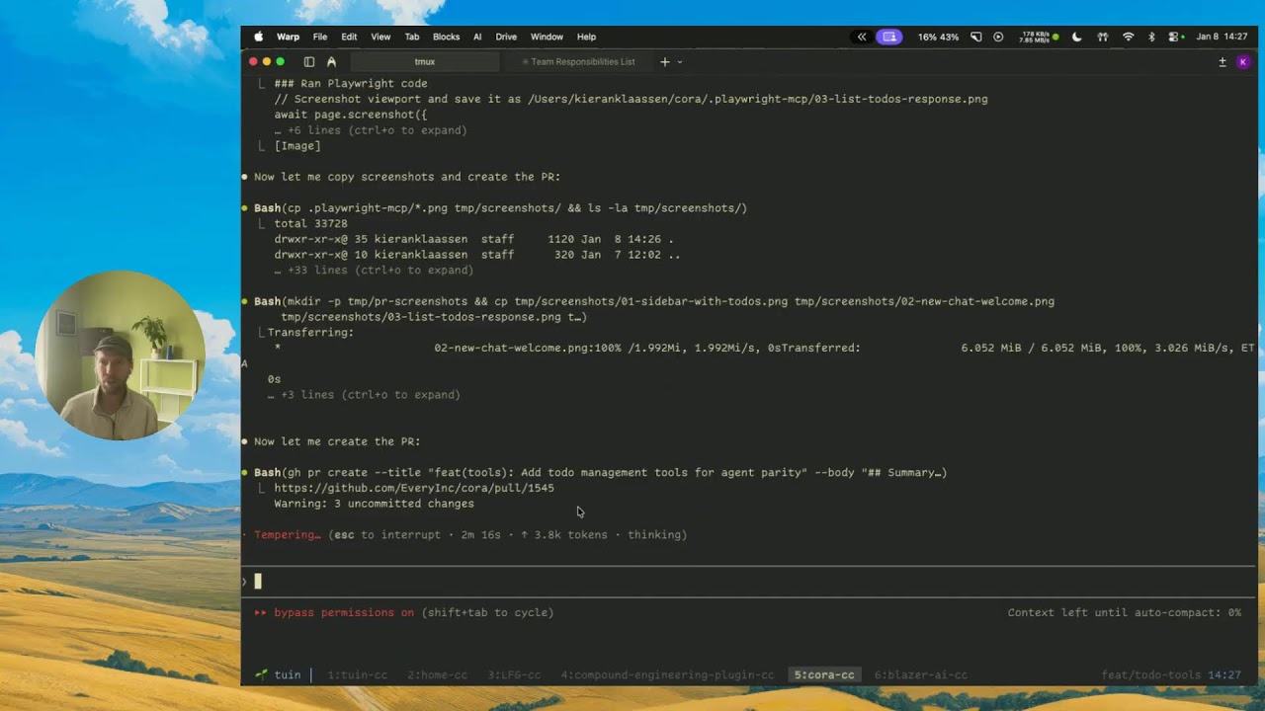Add a new terminal tab
This screenshot has width=1265, height=711.
click(x=664, y=61)
